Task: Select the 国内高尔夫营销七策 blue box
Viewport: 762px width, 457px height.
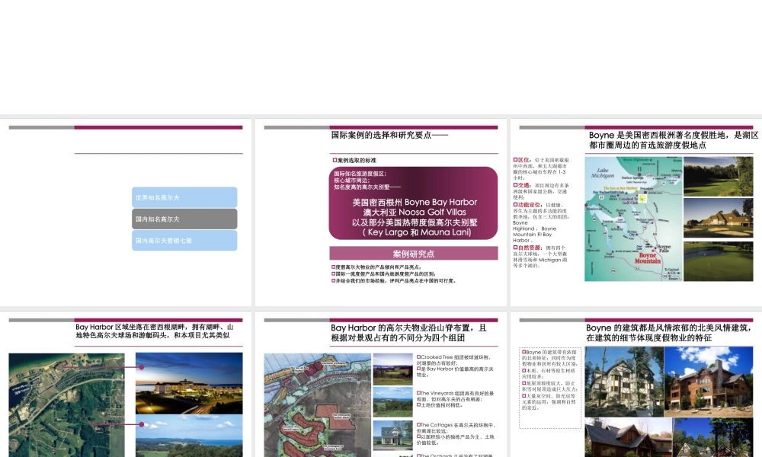Action: [x=184, y=241]
